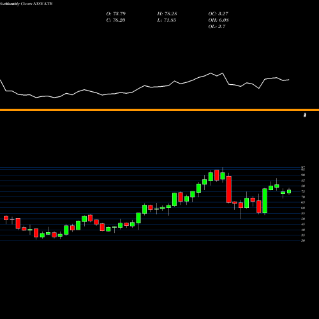319x319 pixels.
Task: Click the 30 price axis label
Action: pyautogui.click(x=303, y=241)
